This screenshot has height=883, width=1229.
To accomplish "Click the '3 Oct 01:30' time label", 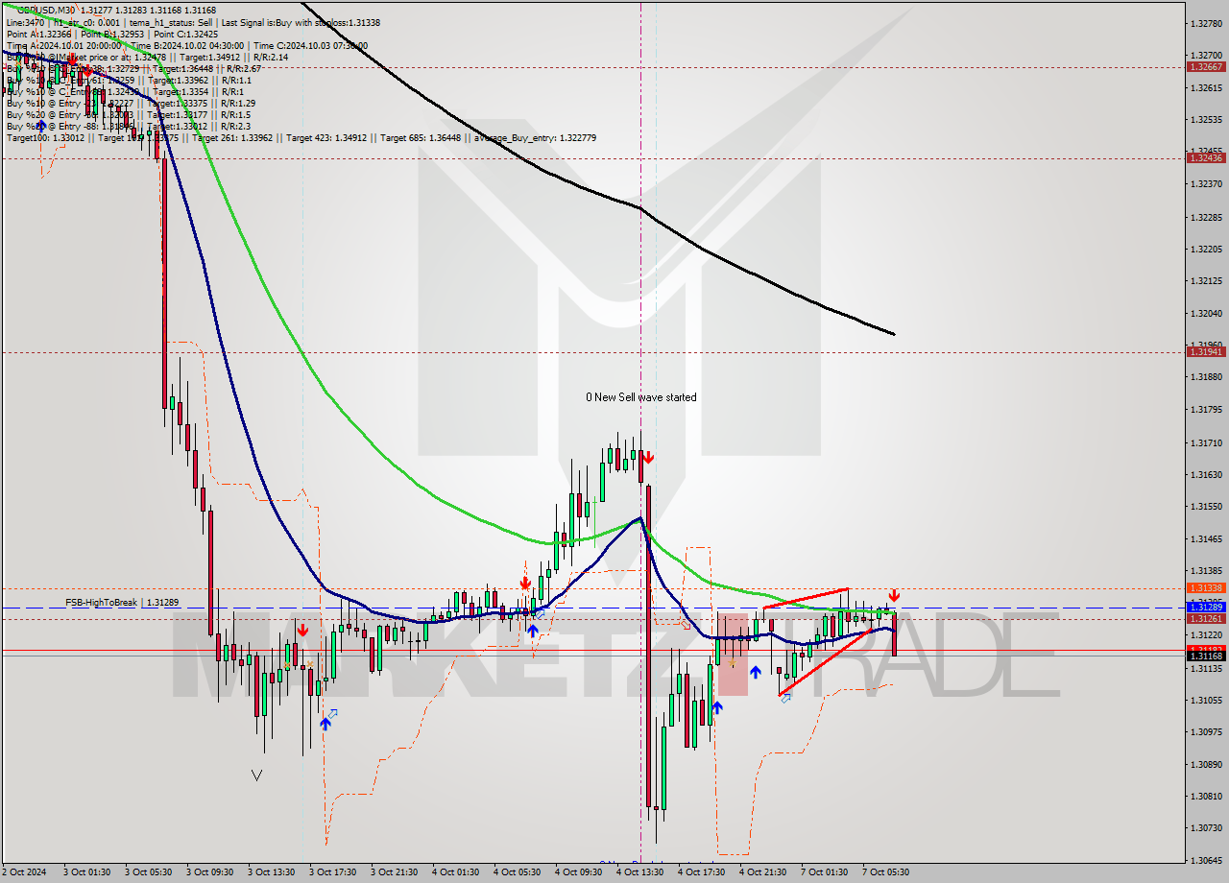I will [87, 872].
